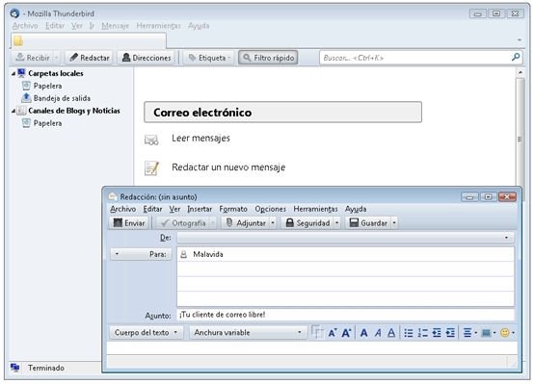The image size is (534, 384).
Task: Open the Adjuntar dropdown arrow
Action: (x=273, y=223)
